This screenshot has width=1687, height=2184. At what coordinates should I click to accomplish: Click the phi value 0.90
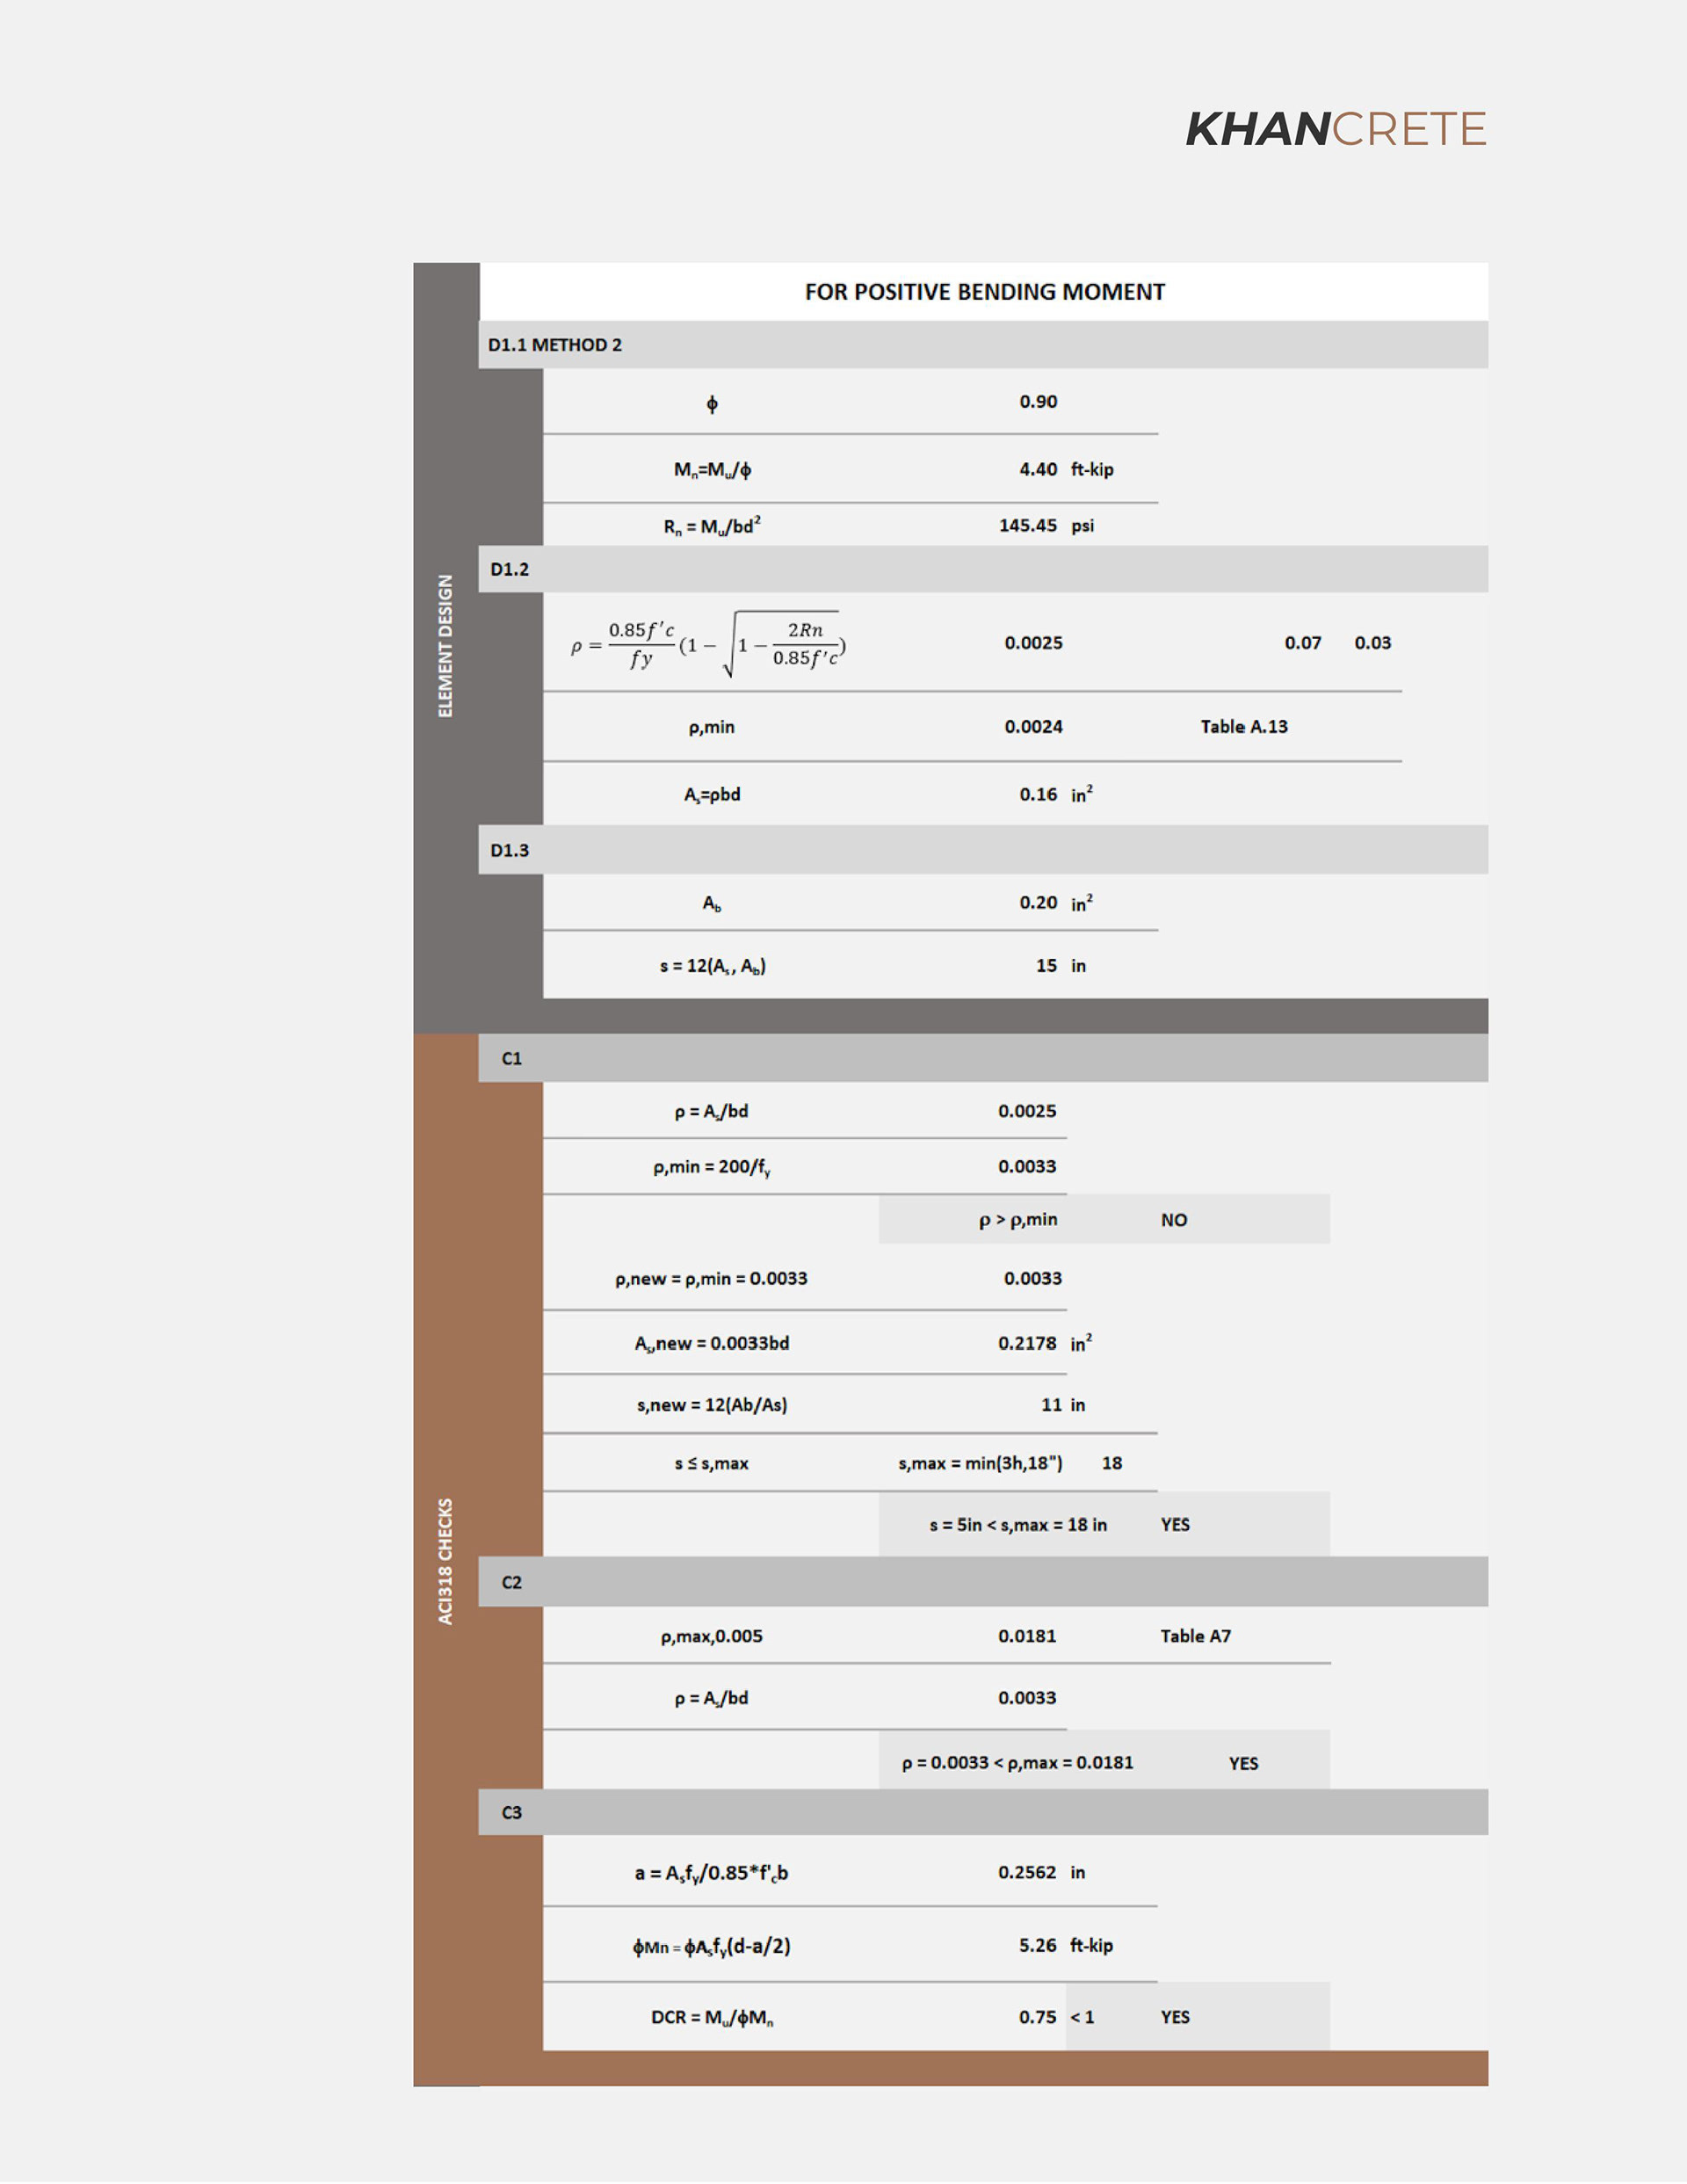(x=1038, y=402)
